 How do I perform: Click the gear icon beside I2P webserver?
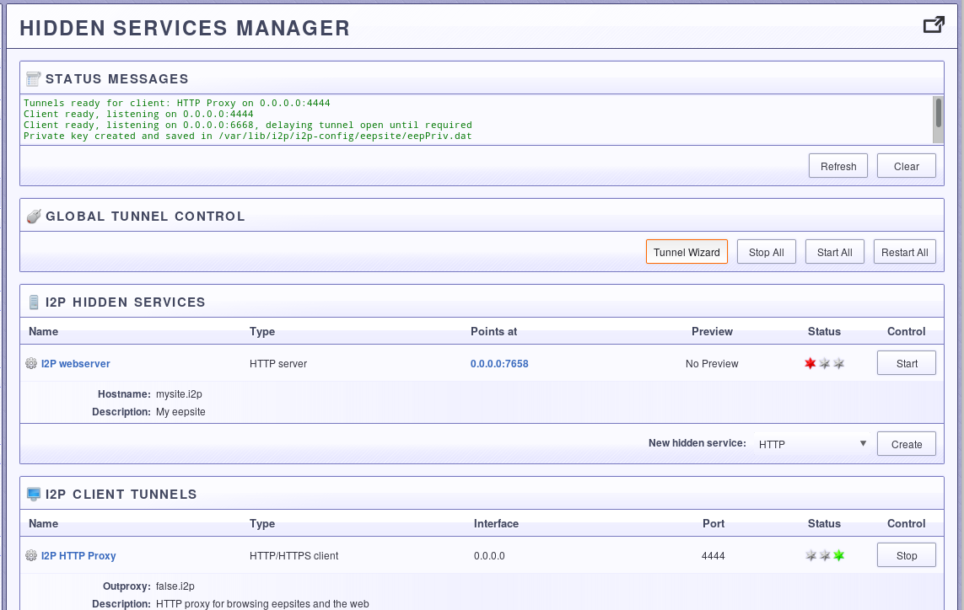[x=31, y=364]
